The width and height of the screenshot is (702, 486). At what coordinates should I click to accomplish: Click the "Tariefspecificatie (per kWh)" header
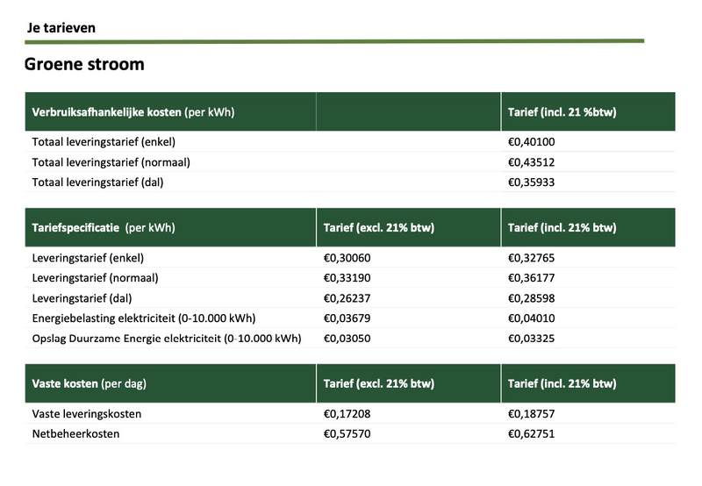(104, 228)
